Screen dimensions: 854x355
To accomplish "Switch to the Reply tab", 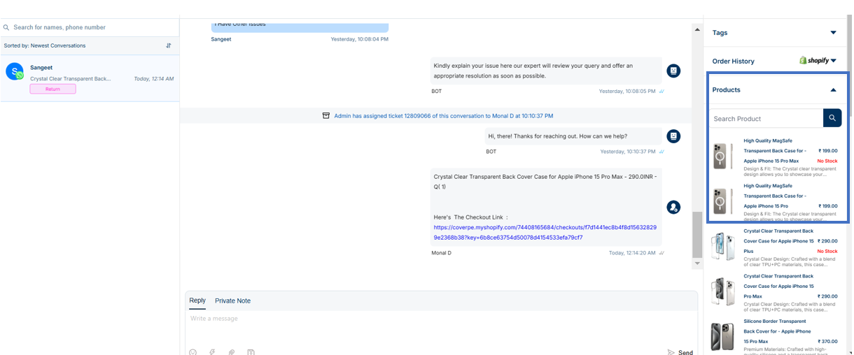I will [x=197, y=300].
